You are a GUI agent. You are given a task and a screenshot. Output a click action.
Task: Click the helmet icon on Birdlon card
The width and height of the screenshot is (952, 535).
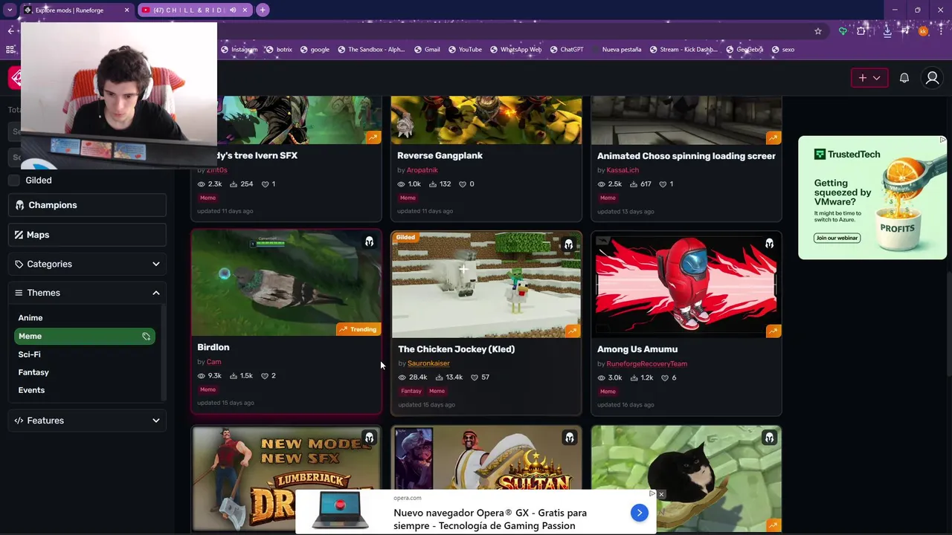coord(369,242)
